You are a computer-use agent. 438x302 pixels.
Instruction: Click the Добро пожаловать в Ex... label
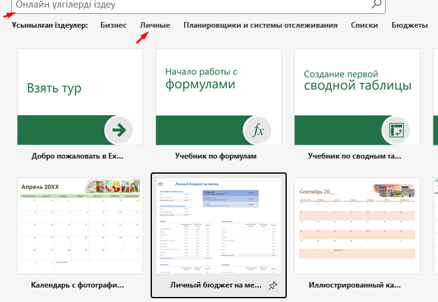[x=78, y=156]
